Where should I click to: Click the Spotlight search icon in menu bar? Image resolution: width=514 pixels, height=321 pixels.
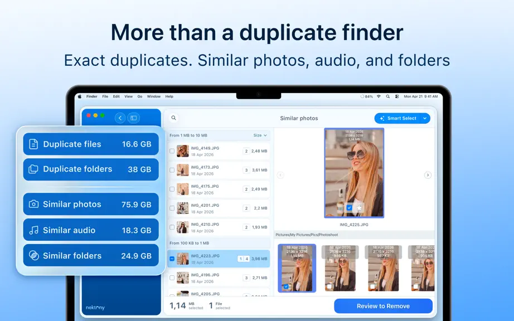[x=388, y=96]
